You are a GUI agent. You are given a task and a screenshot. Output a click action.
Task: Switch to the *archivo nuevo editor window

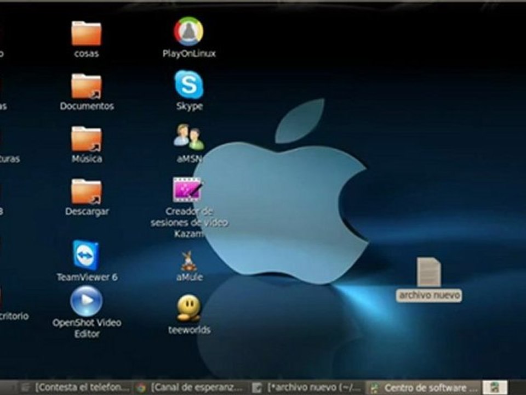pos(307,388)
